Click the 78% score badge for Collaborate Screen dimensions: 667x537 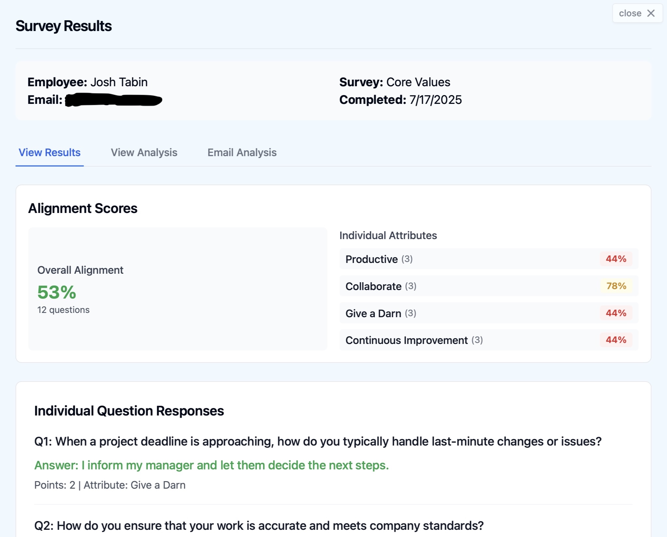pos(615,286)
